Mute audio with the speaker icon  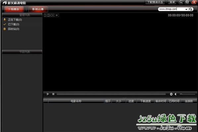[x=175, y=94]
